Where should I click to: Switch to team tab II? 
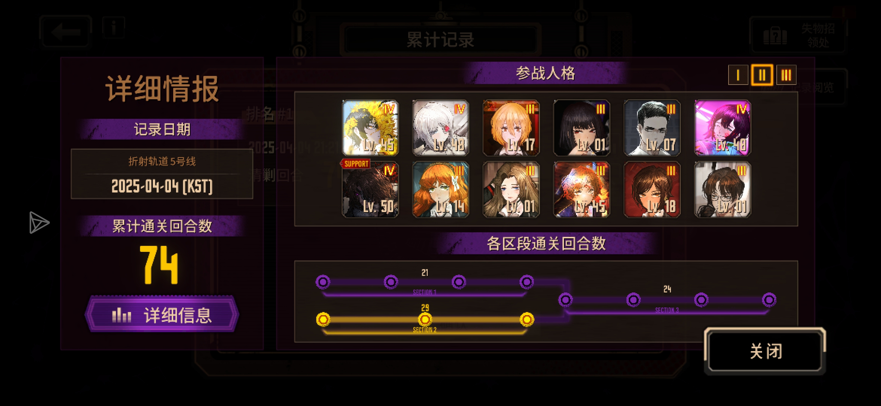click(762, 75)
